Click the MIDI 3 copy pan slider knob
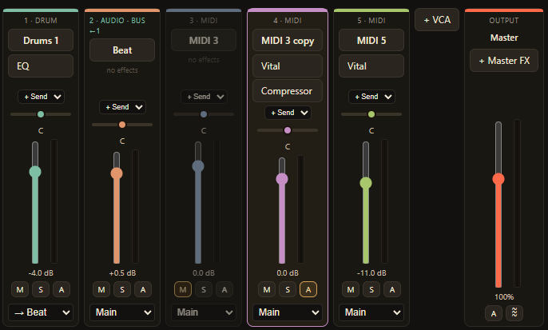 tap(288, 130)
